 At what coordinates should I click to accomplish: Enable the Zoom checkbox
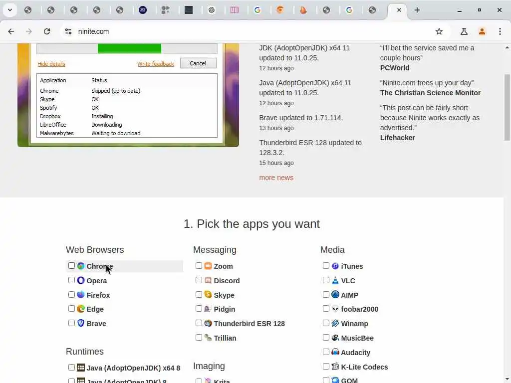tap(199, 266)
